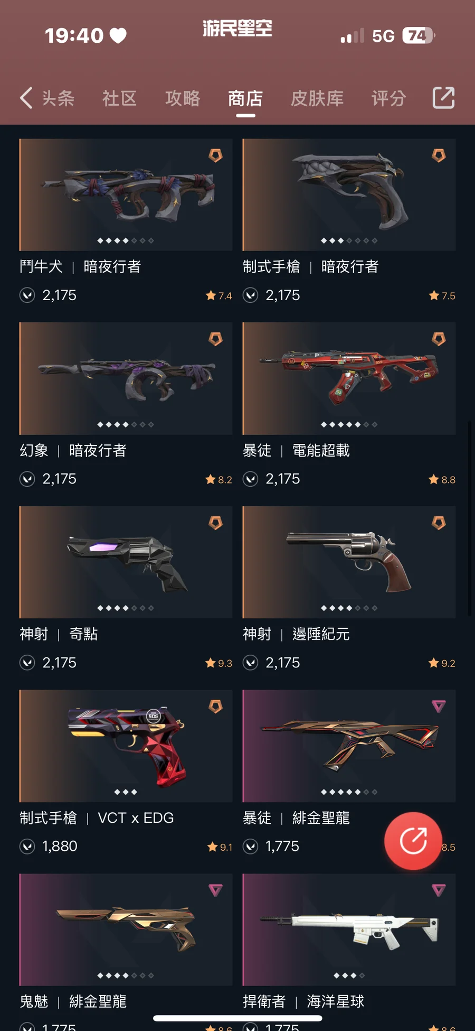Tap the 制式手槍 | 暗夜行者 title

tap(310, 266)
